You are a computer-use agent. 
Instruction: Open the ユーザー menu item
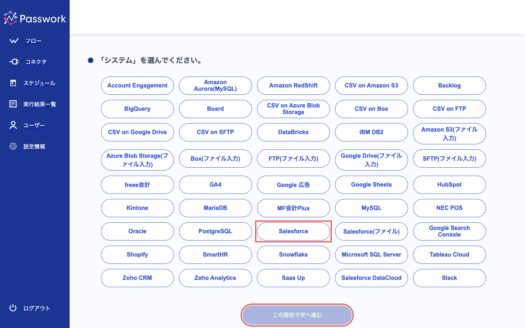34,125
